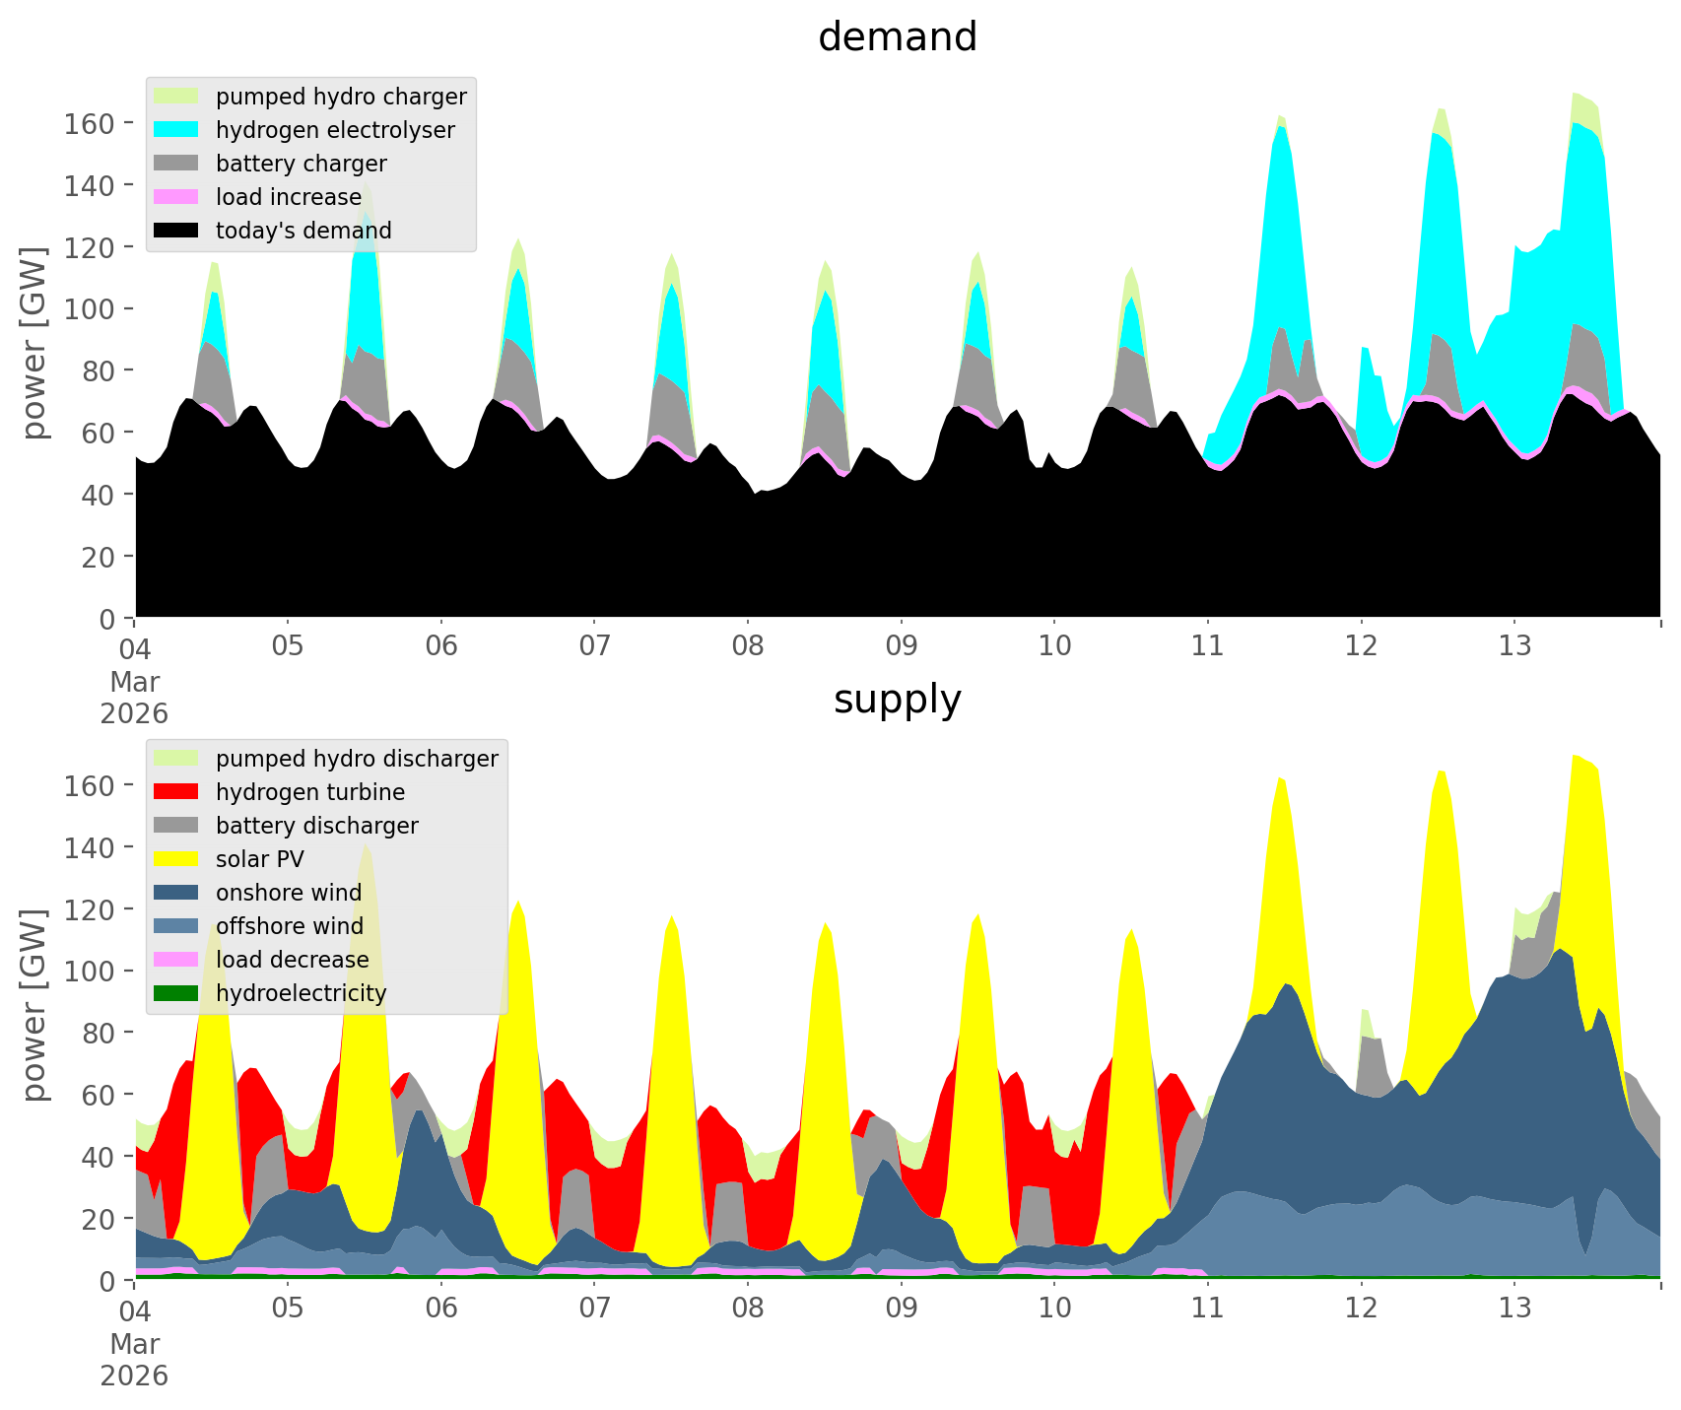Click the pink load increase legend swatch

177,197
